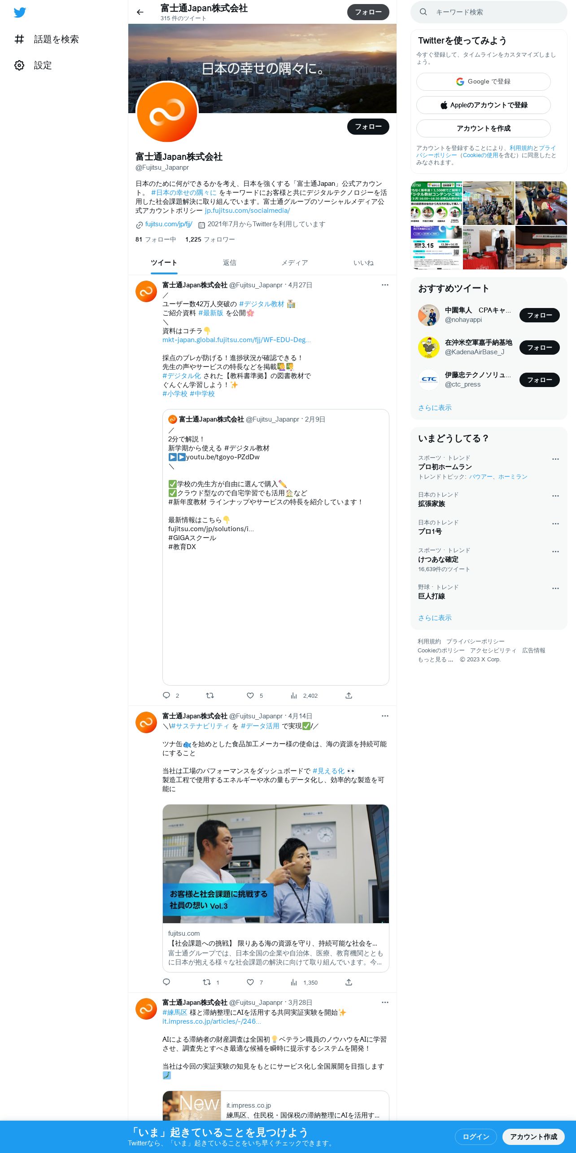Image resolution: width=576 pixels, height=1153 pixels.
Task: Click #練馬区 hashtag
Action: 175,1012
